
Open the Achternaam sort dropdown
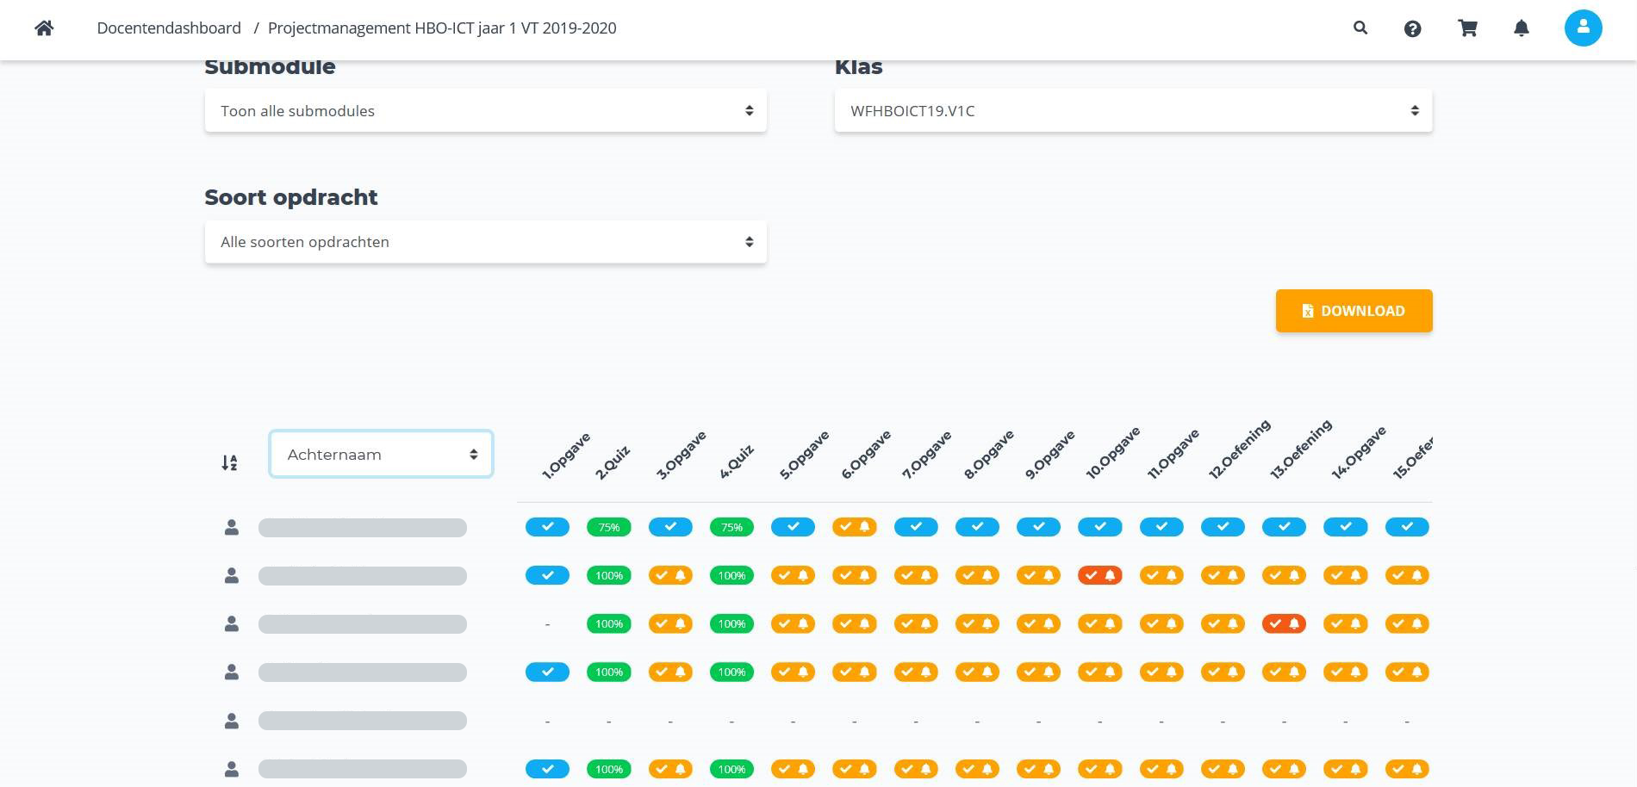[x=381, y=454]
